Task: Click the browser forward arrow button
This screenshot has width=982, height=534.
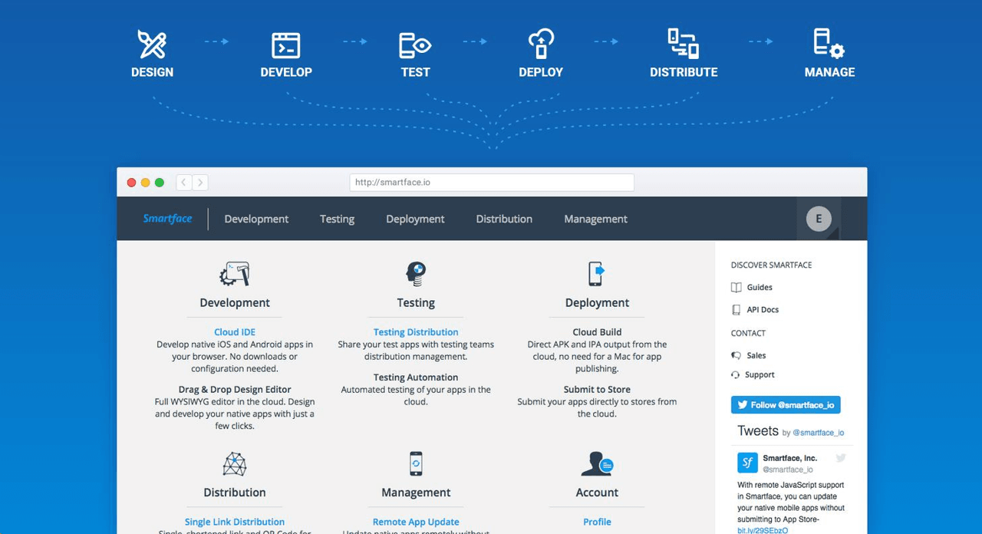Action: [x=200, y=183]
